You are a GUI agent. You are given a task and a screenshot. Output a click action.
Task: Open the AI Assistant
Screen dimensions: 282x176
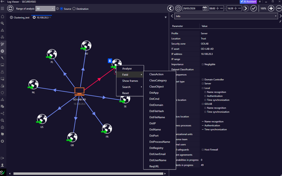click(248, 2)
